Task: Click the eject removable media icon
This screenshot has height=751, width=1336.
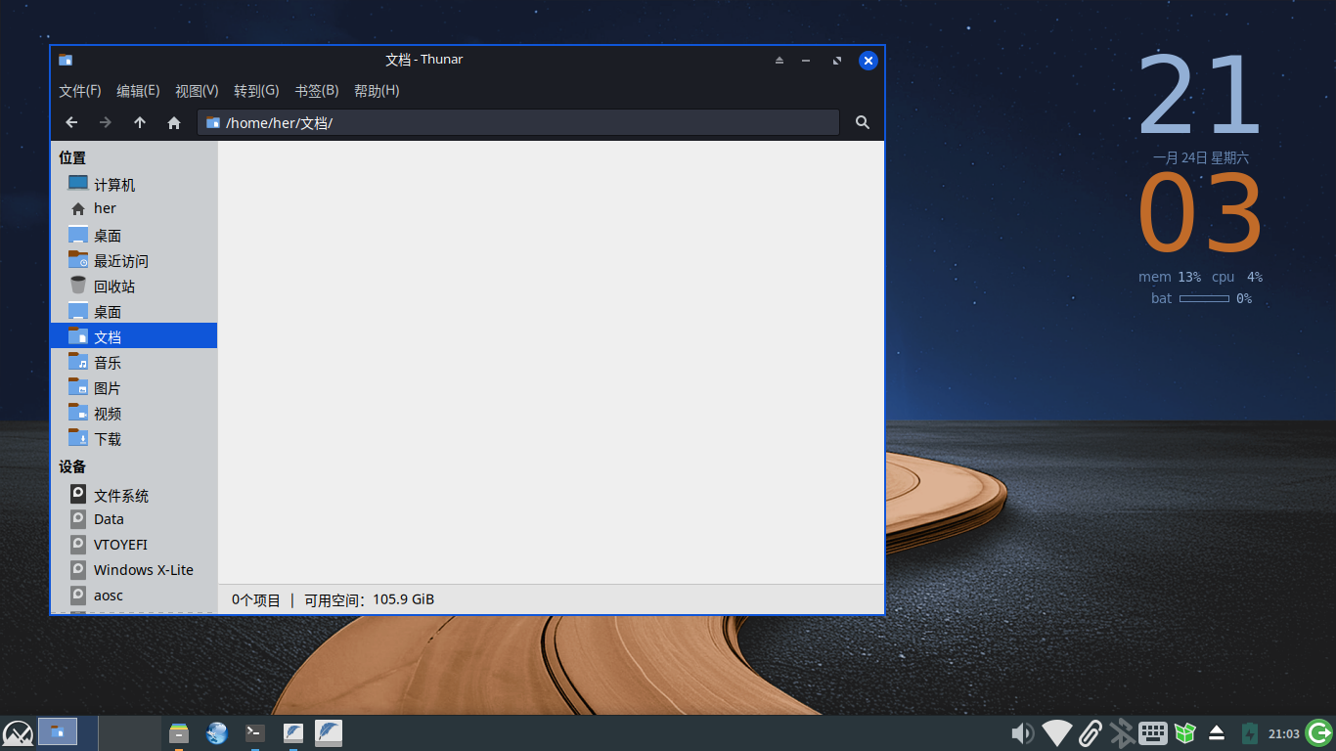Action: coord(1218,732)
